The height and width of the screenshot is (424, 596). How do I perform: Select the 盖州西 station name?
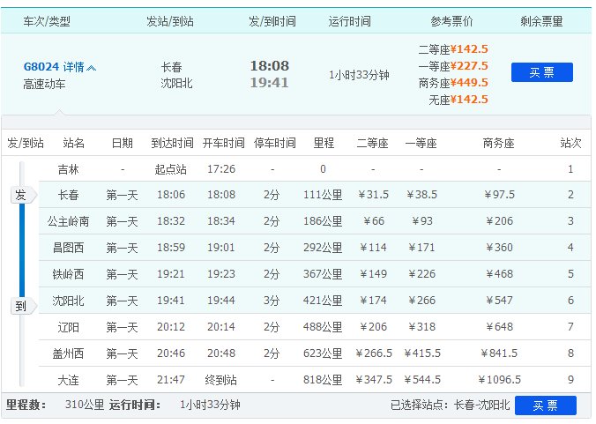pos(68,353)
